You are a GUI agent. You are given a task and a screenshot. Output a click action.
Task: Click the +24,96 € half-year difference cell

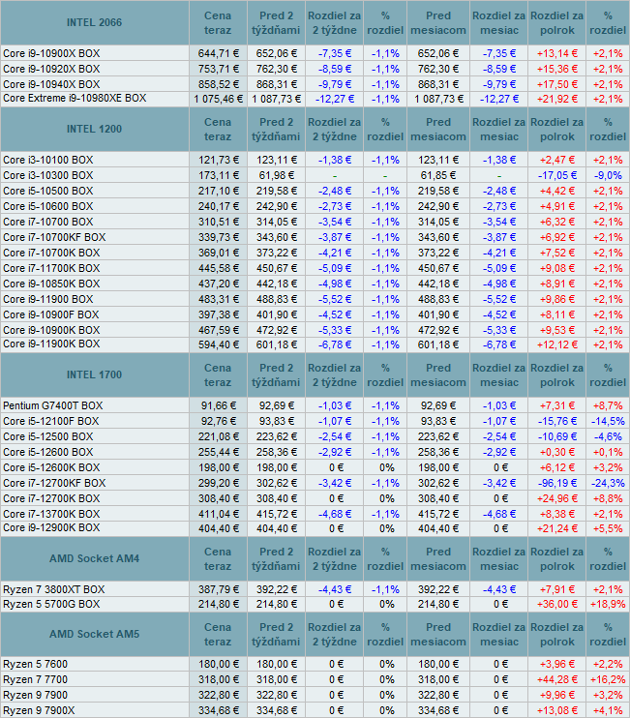[557, 498]
